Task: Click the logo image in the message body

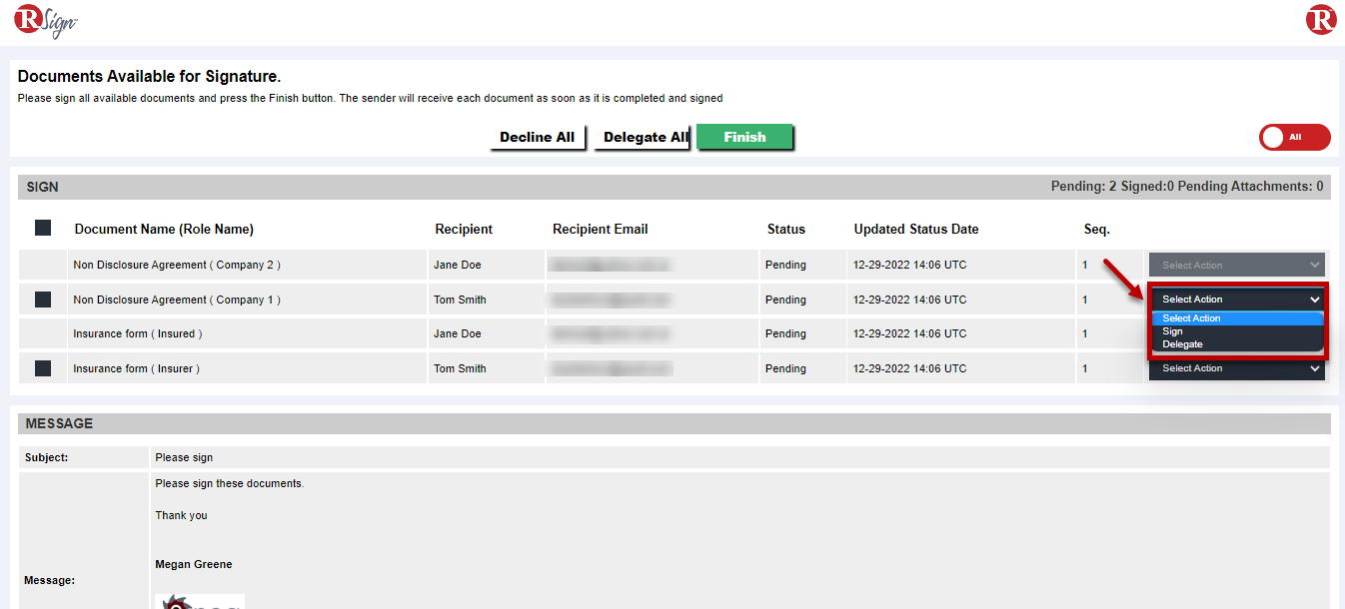Action: pyautogui.click(x=200, y=601)
